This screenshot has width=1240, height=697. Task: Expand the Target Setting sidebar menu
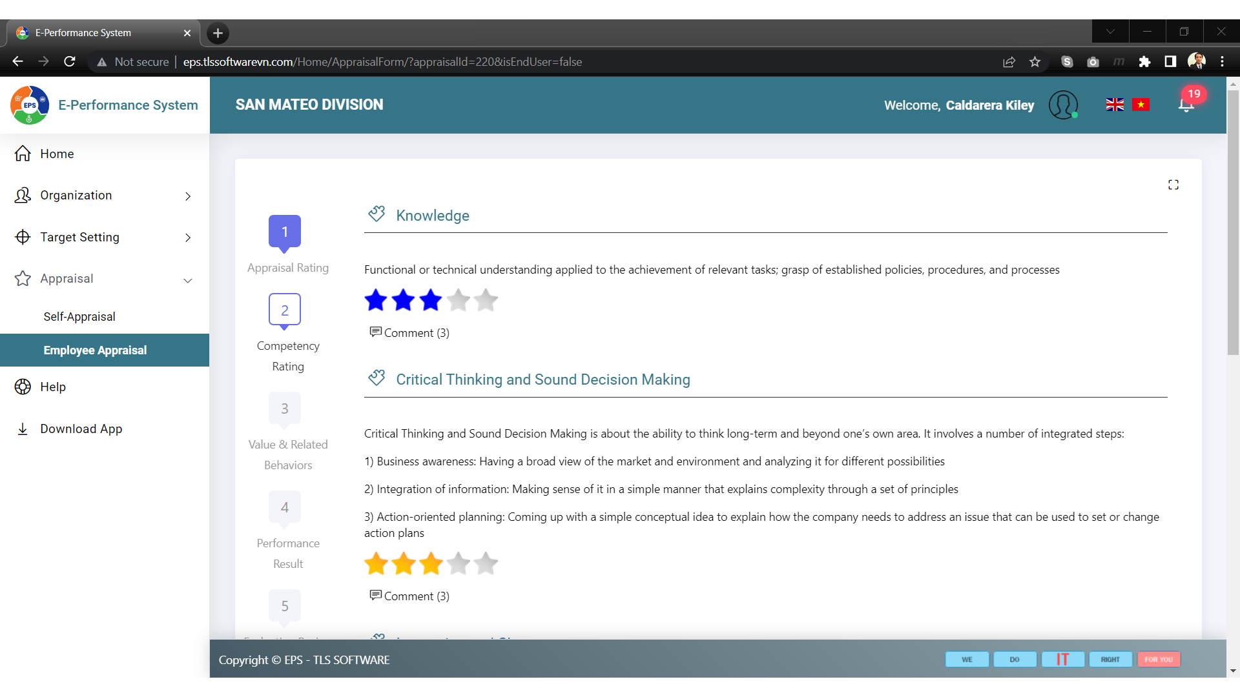pyautogui.click(x=187, y=237)
